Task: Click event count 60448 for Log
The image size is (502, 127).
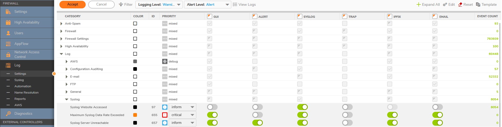Action: 493,54
